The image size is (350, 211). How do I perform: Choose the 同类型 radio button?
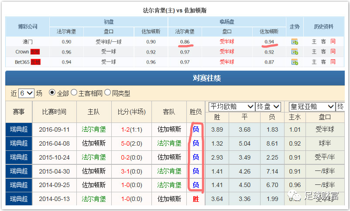108,93
